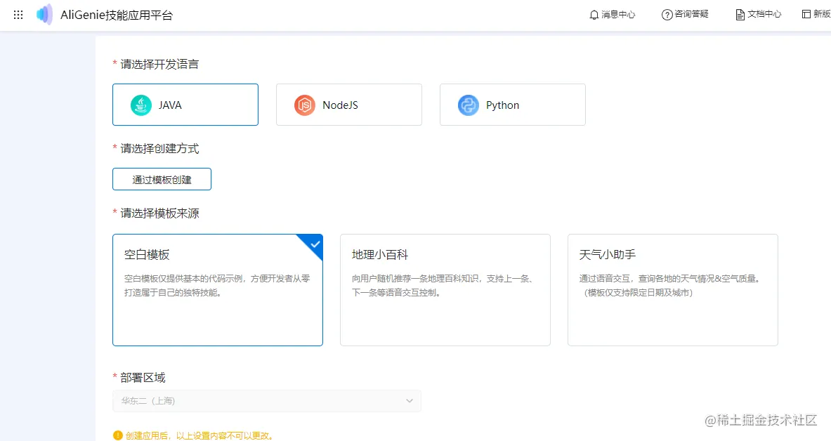Click the Java coffee cup icon
Image resolution: width=831 pixels, height=441 pixels.
(x=141, y=105)
